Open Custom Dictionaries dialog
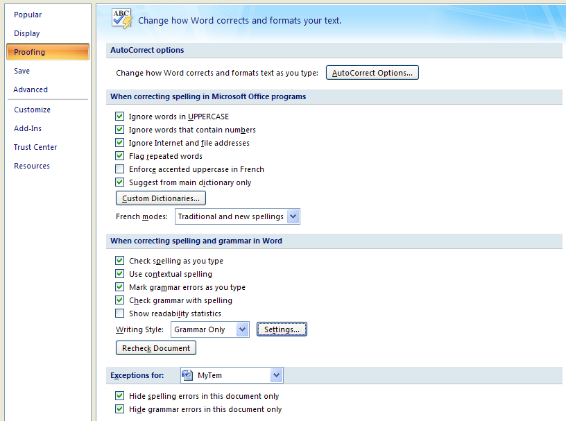This screenshot has width=566, height=421. tap(161, 198)
